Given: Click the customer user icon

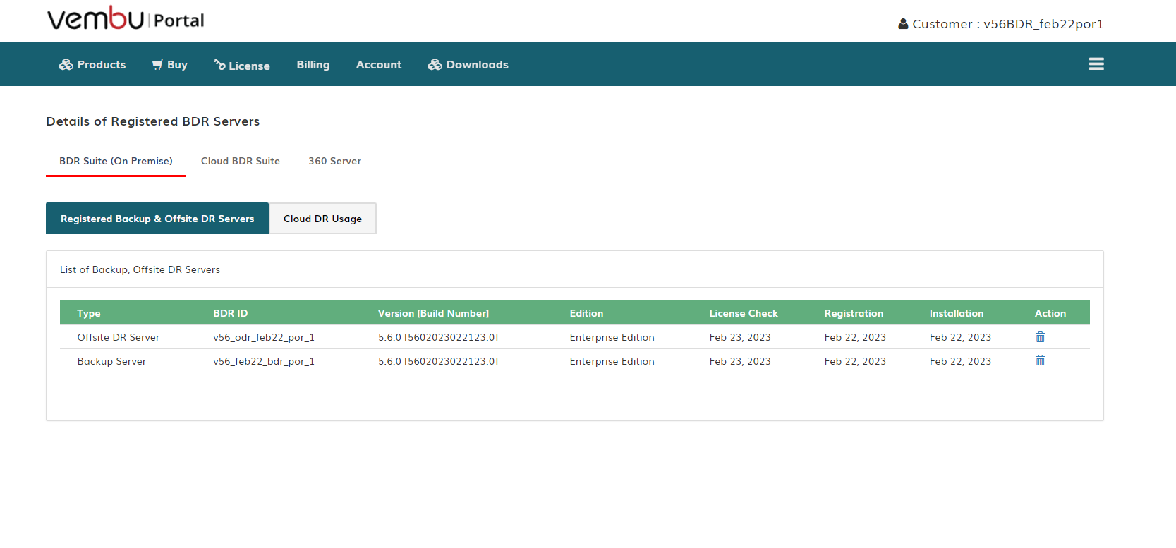Looking at the screenshot, I should pyautogui.click(x=903, y=24).
